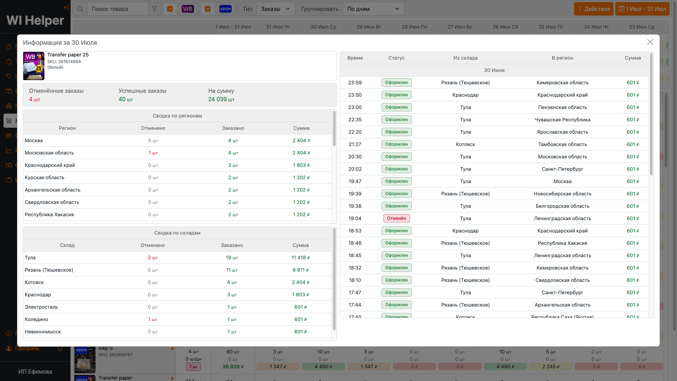
Task: Open the 1 Июл - 31 Июл date picker
Action: [642, 9]
